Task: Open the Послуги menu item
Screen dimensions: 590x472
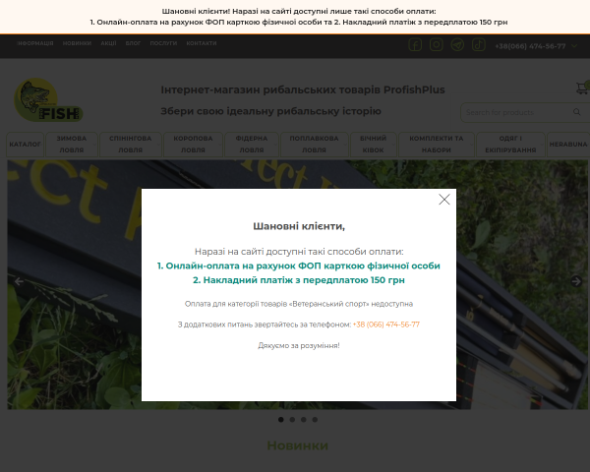Action: coord(163,43)
